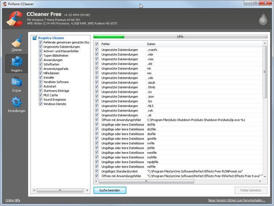Click results scroll left arrow
The width and height of the screenshot is (274, 206).
[96, 181]
